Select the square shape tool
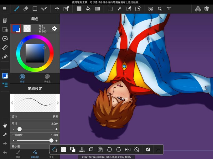Screen dimensions: 213x159 click(x=35, y=9)
